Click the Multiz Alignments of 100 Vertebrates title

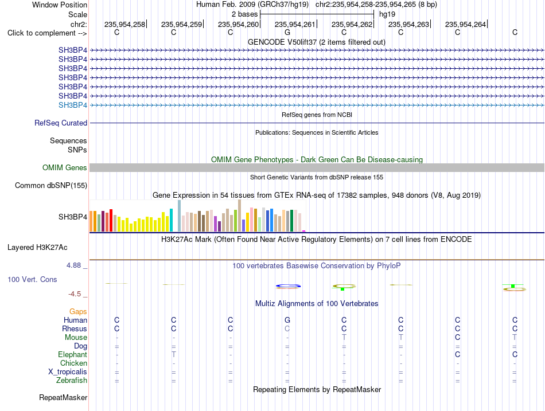click(317, 304)
